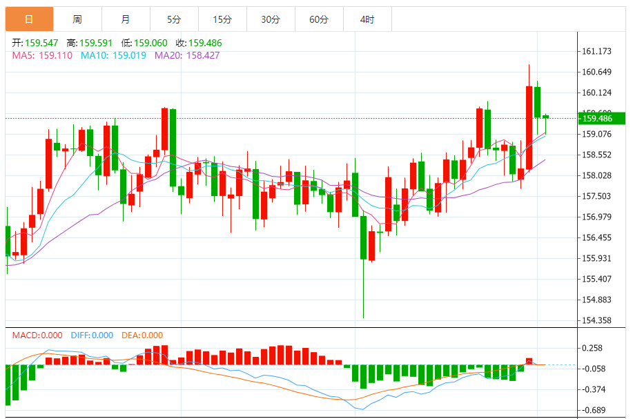This screenshot has width=633, height=419.
Task: Click the 157.503 price axis label
Action: pos(596,196)
